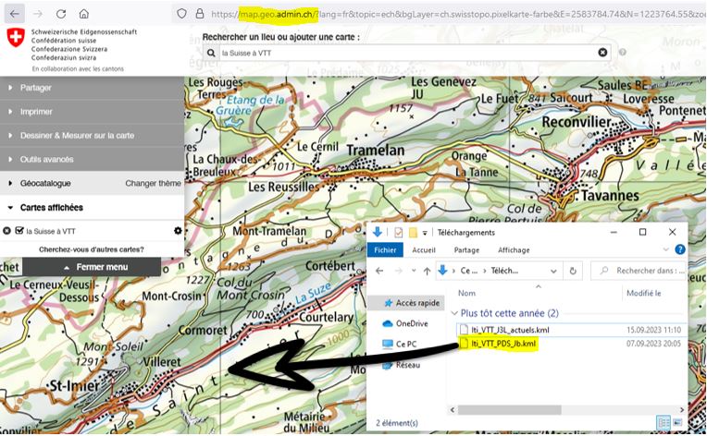707x436 pixels.
Task: Expand Dessiner & Mesurer sur la carte
Action: click(92, 136)
